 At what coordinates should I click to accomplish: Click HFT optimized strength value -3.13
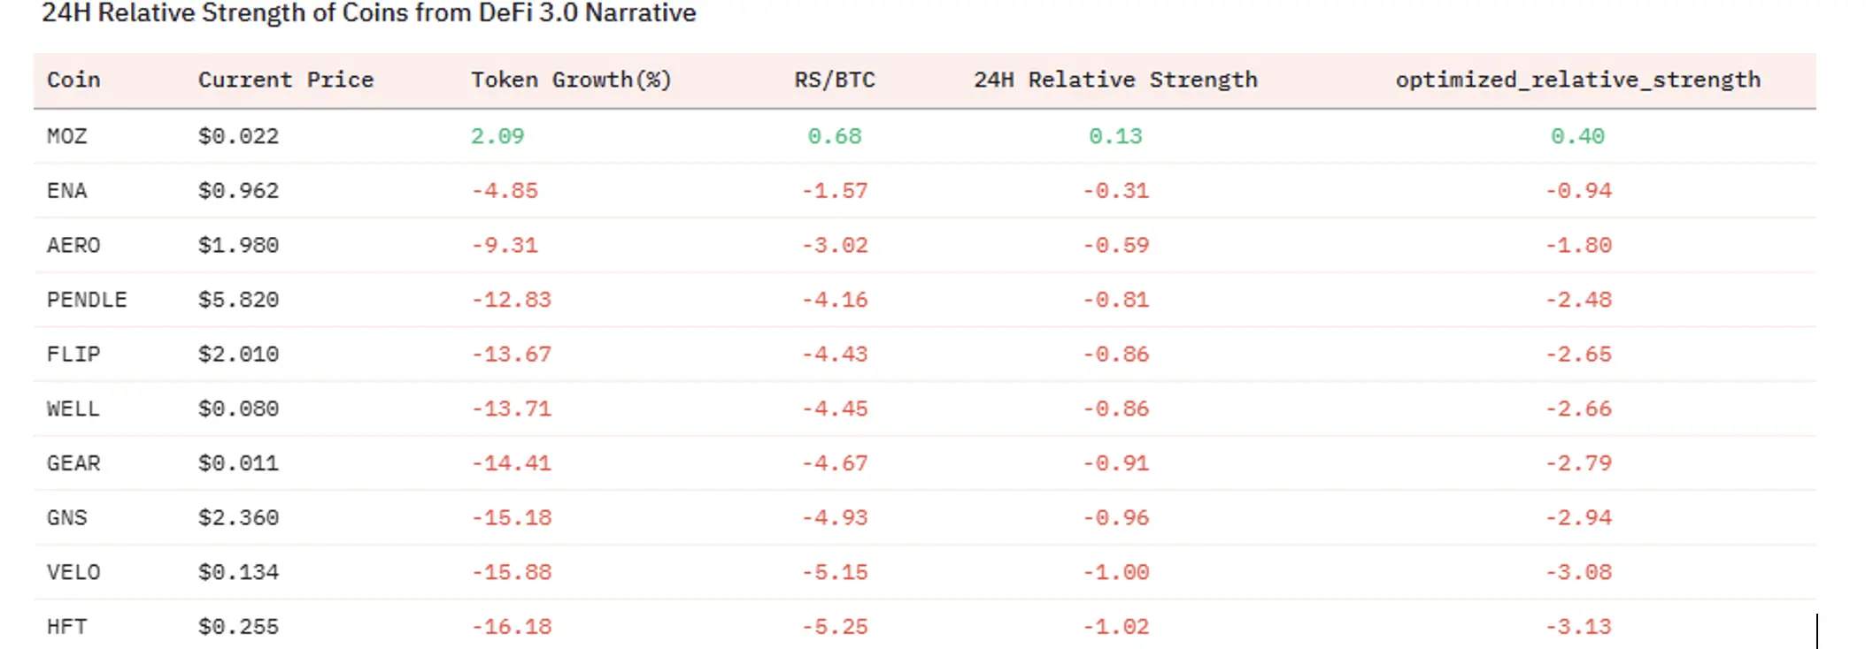1578,627
